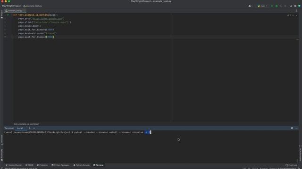
Task: Click the Stop button in toolbar
Action: [x=285, y=6]
